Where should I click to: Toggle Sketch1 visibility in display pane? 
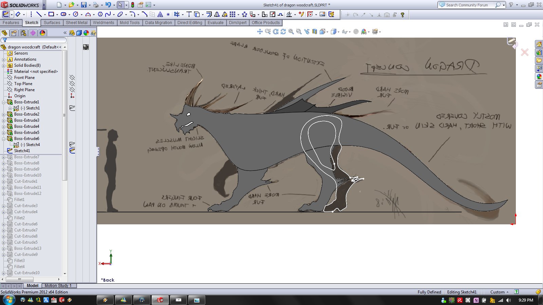[x=72, y=108]
